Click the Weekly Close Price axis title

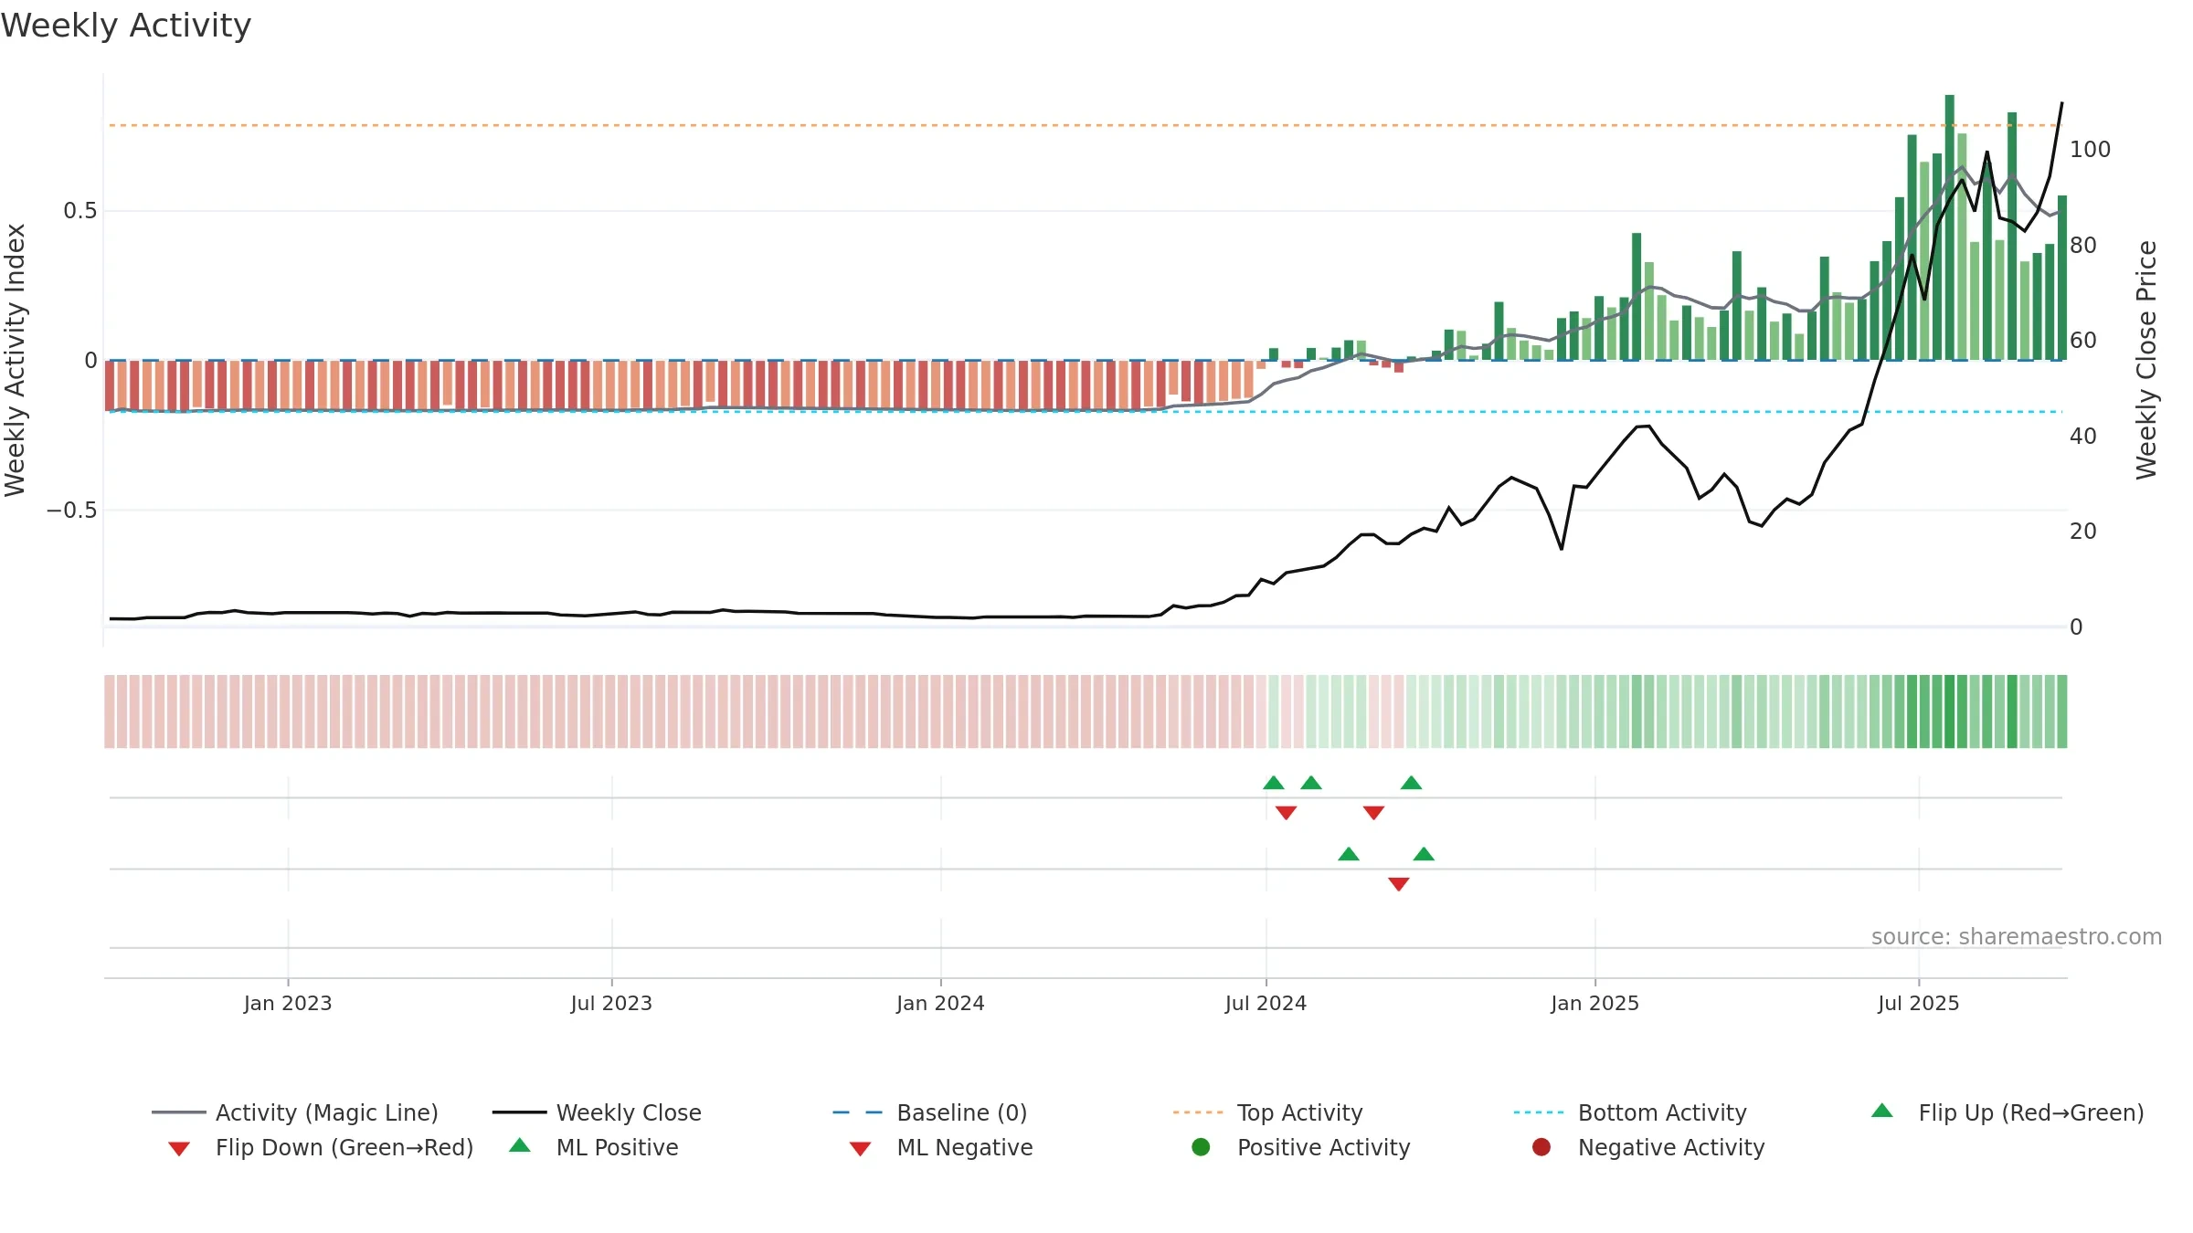[2146, 360]
